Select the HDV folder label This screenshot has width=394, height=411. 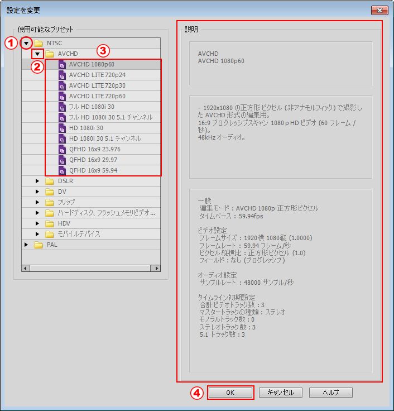pyautogui.click(x=64, y=223)
